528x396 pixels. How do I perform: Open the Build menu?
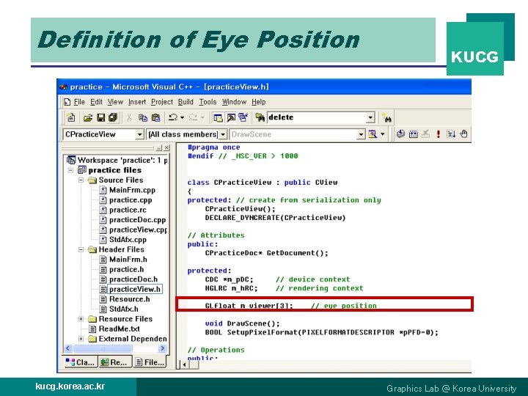coord(186,102)
